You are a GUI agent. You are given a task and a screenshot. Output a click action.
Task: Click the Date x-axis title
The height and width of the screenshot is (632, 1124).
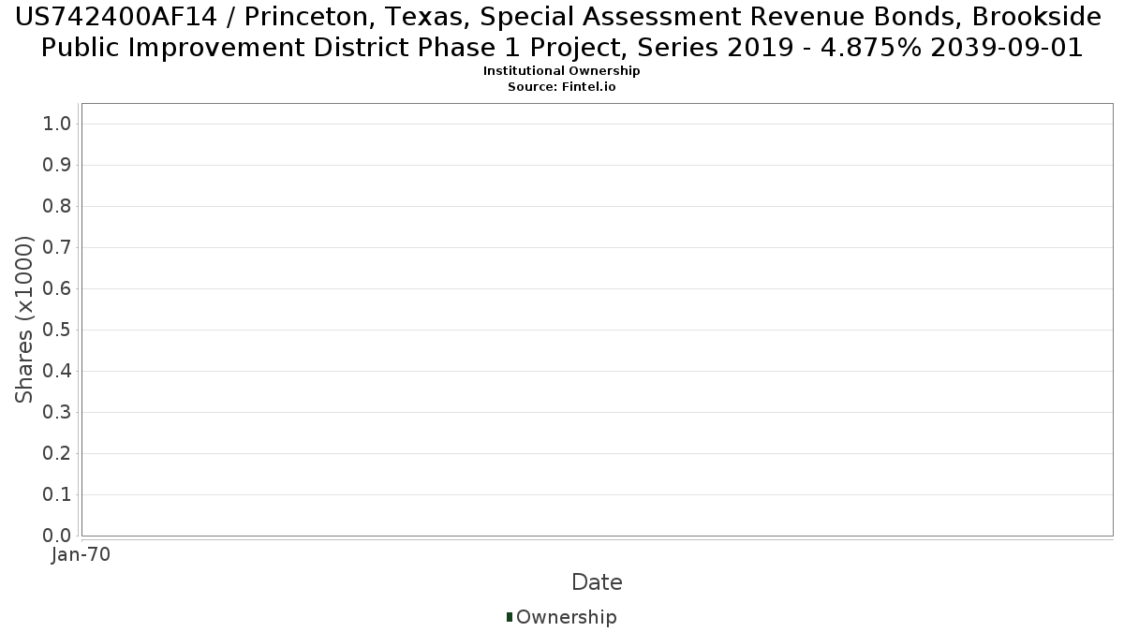click(597, 582)
